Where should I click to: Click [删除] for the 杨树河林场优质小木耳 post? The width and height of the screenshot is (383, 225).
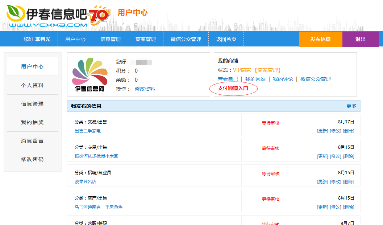tap(349, 156)
